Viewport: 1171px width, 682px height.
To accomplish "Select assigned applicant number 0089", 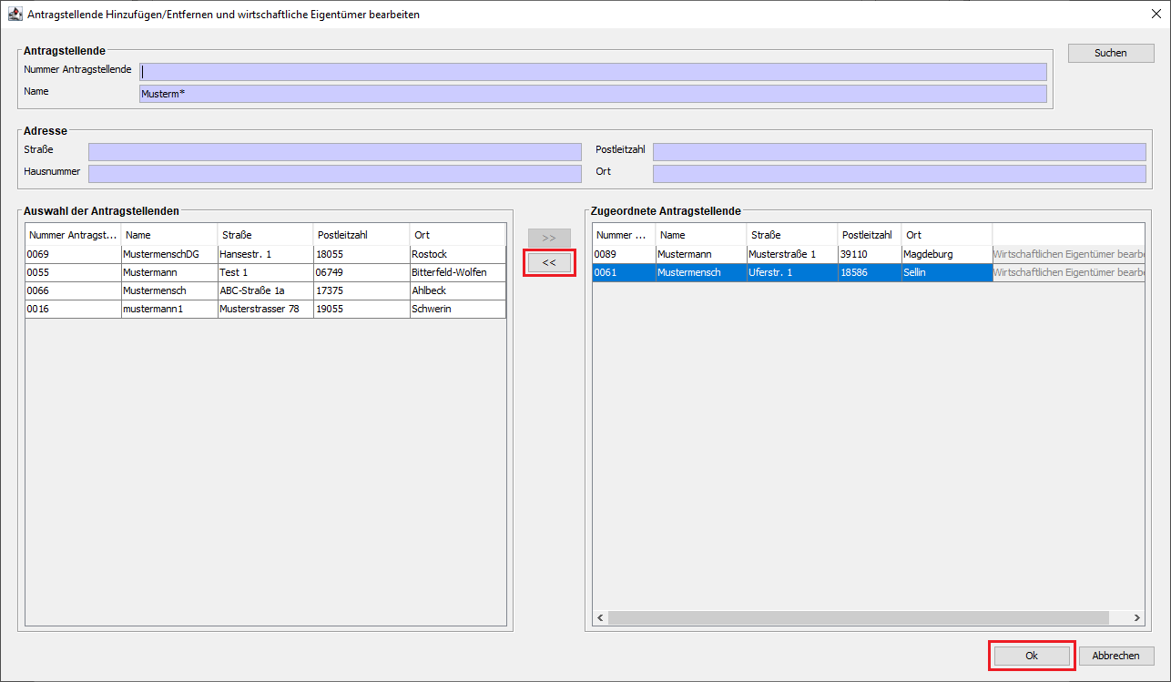I will (624, 255).
